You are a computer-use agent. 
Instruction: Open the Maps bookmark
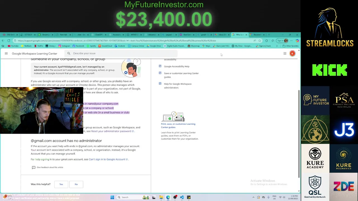(206, 46)
